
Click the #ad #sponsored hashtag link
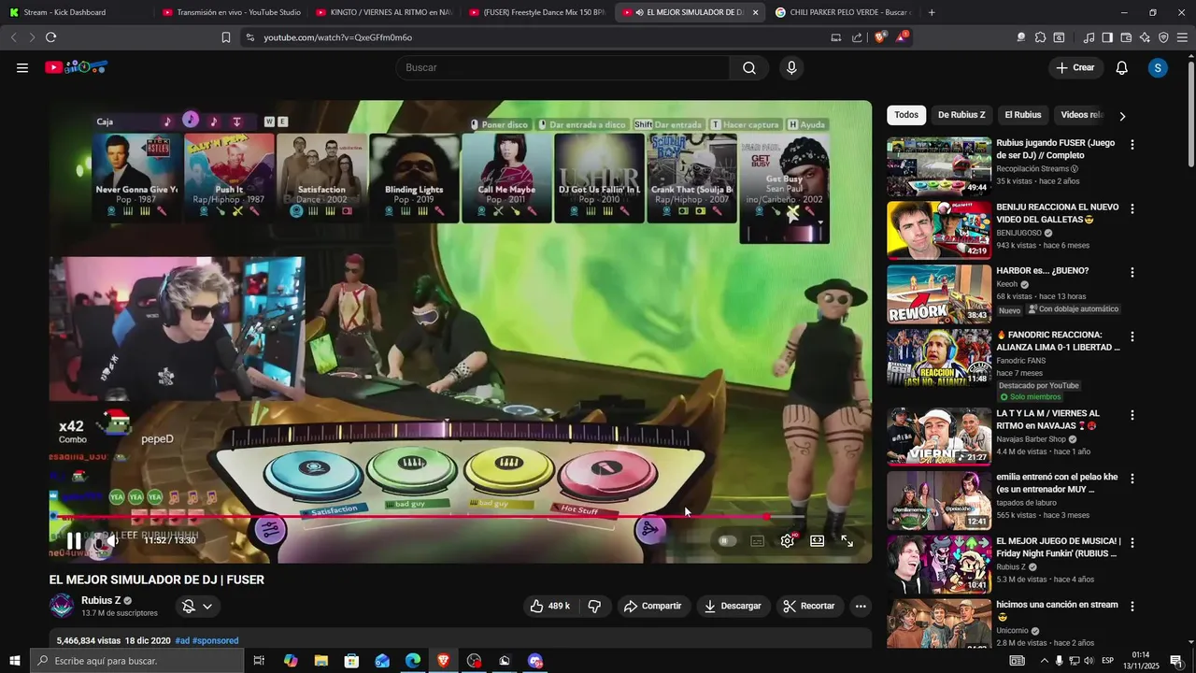pyautogui.click(x=206, y=640)
